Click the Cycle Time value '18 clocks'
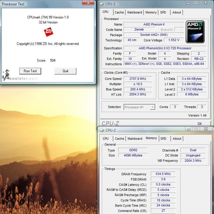Image resolution: width=214 pixels, height=214 pixels. [x=163, y=200]
